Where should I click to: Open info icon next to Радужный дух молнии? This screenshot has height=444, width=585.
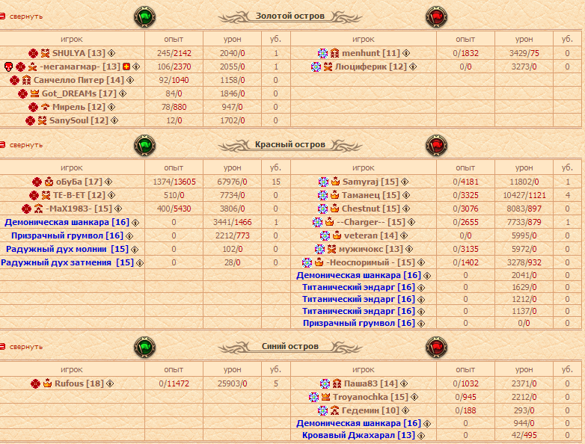point(135,250)
